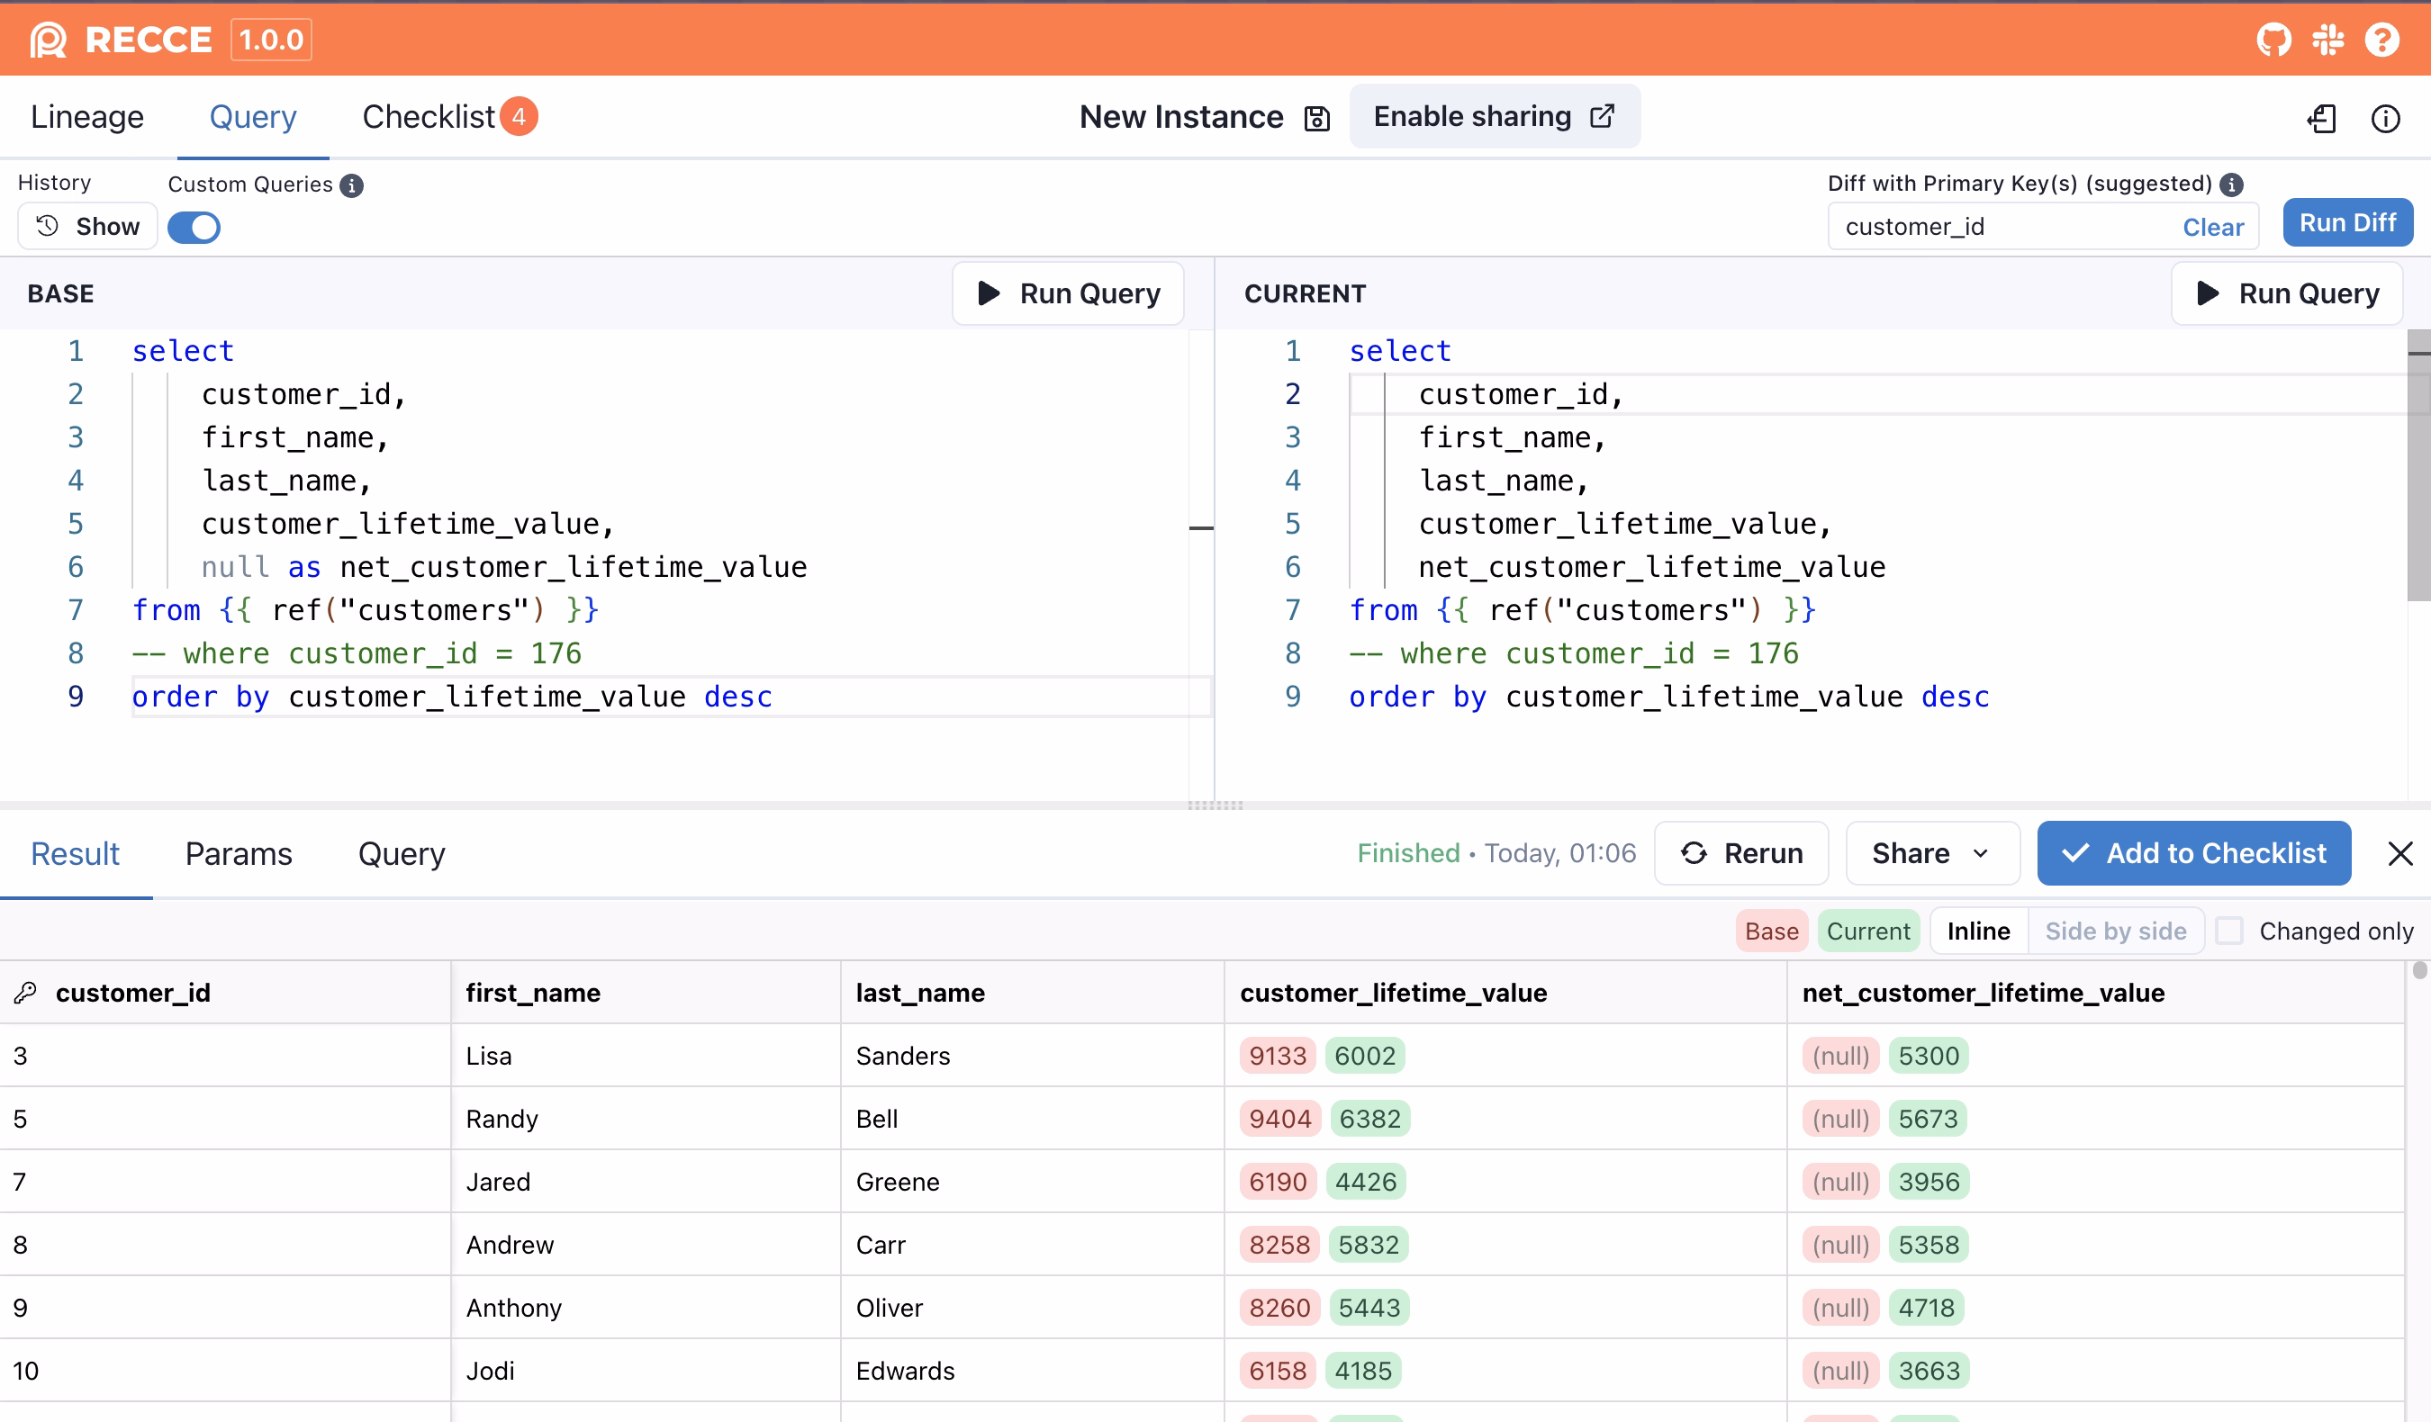
Task: Open the Share dropdown
Action: pyautogui.click(x=1931, y=853)
